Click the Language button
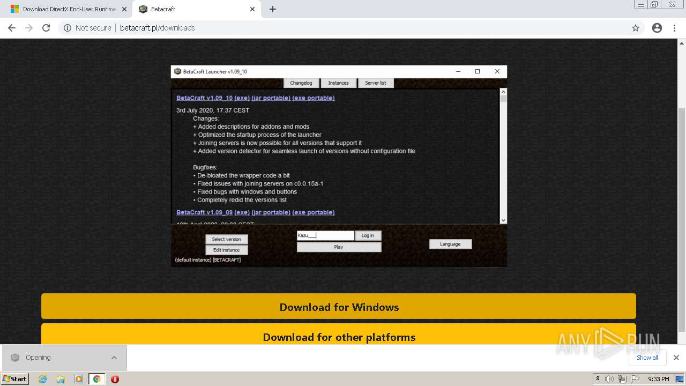The width and height of the screenshot is (686, 386). click(x=450, y=244)
